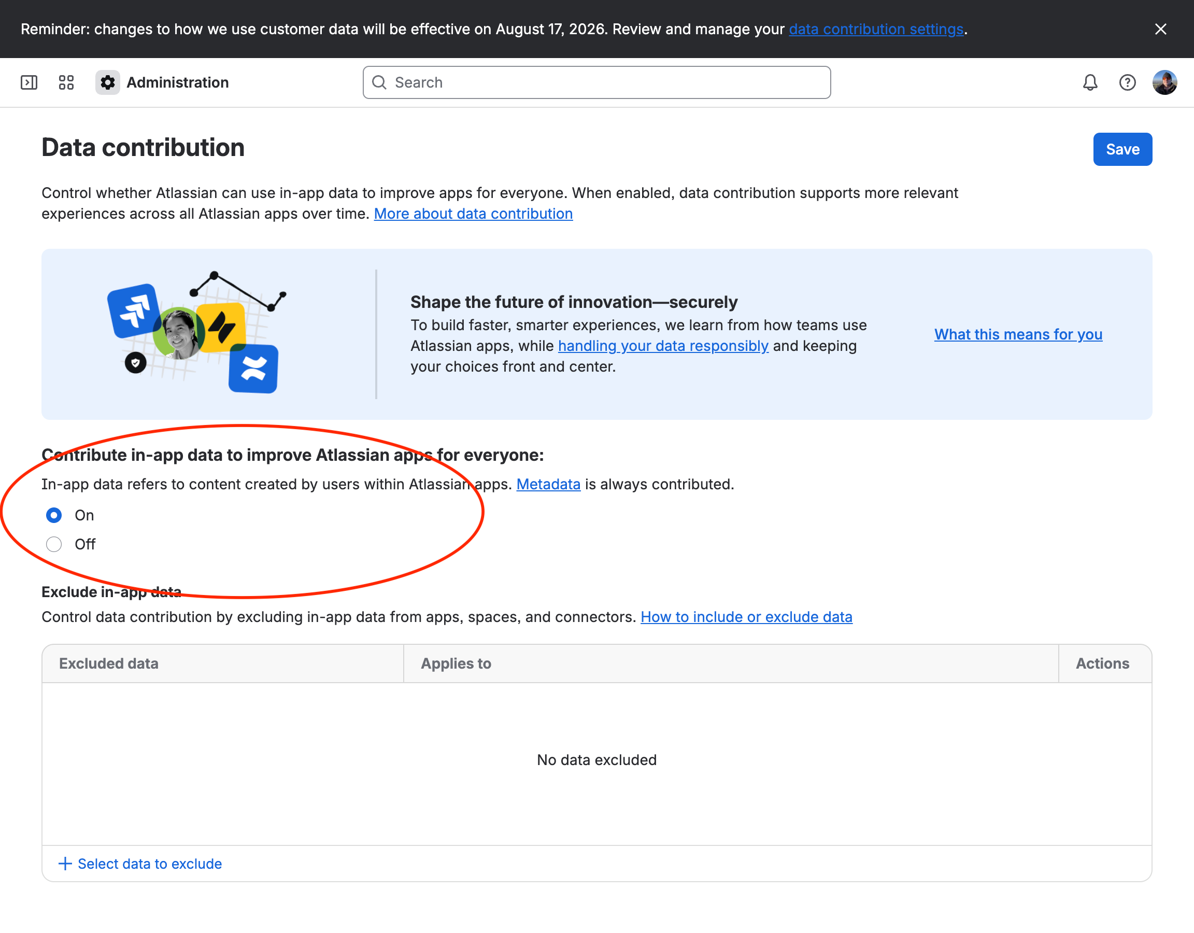This screenshot has height=933, width=1194.
Task: Click the Administration title text
Action: click(178, 82)
